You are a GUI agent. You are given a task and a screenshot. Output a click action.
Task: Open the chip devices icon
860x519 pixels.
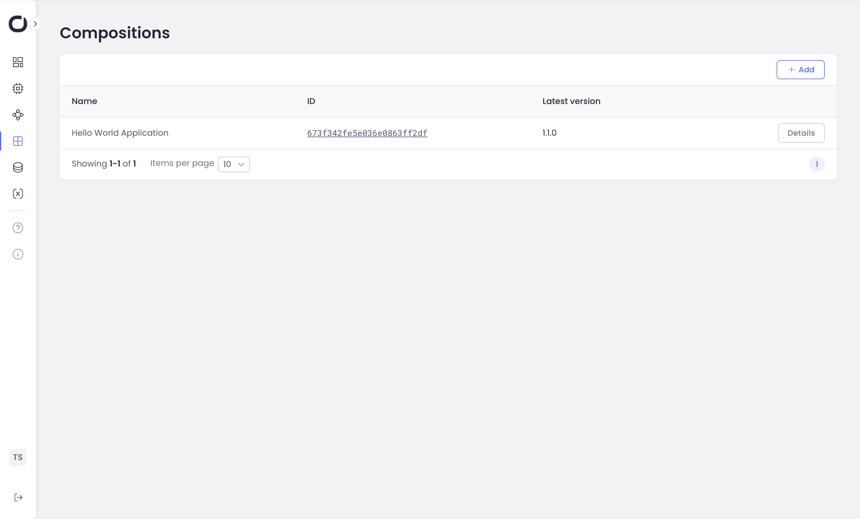point(18,88)
